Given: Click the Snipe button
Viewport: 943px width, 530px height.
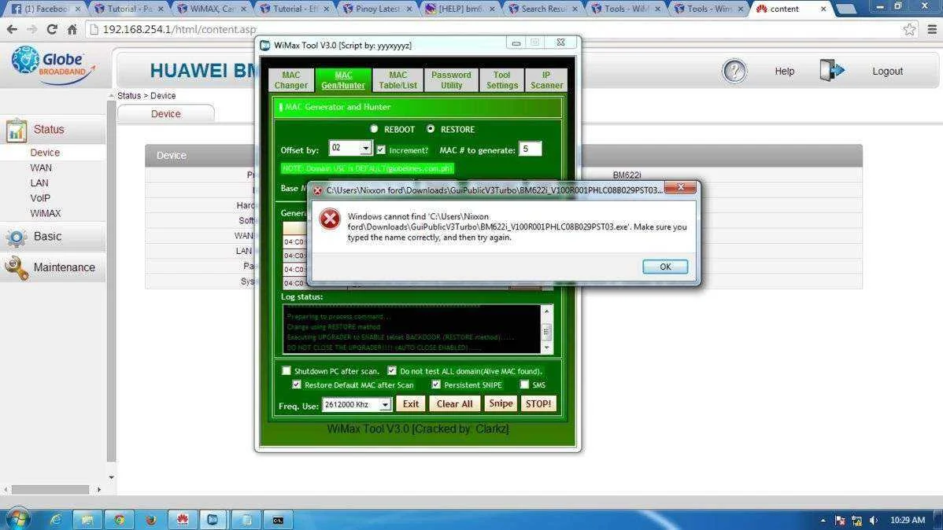Looking at the screenshot, I should tap(501, 404).
